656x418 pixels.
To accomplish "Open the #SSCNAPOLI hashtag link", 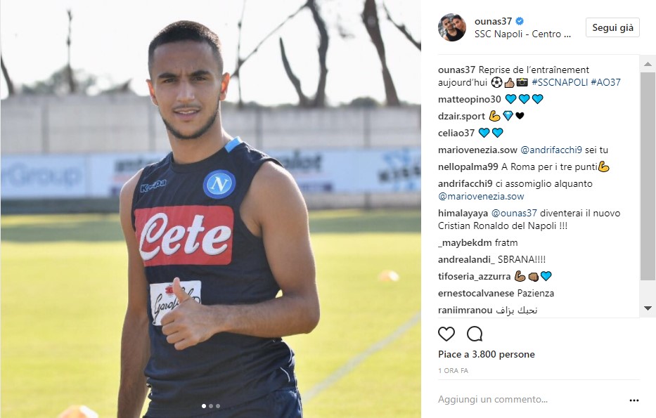I will (560, 82).
